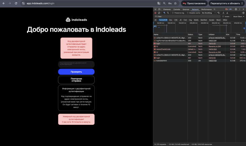Open initiator link VM23:241
The width and height of the screenshot is (246, 146).
pyautogui.click(x=212, y=41)
